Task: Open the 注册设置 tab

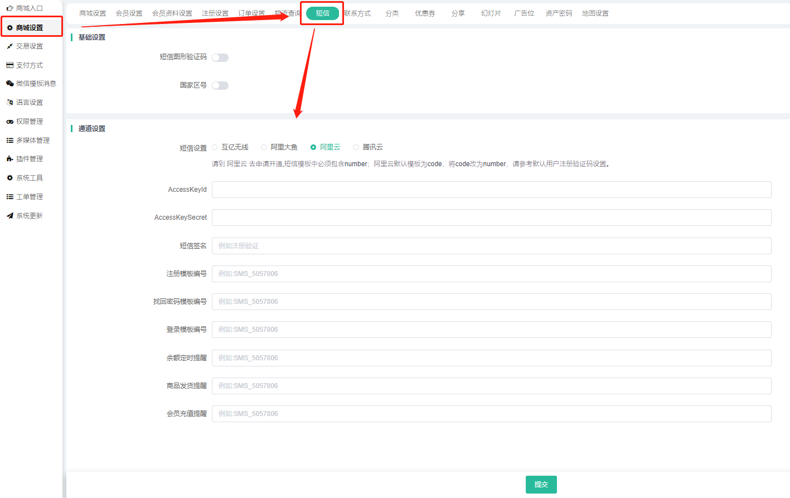Action: click(x=215, y=13)
